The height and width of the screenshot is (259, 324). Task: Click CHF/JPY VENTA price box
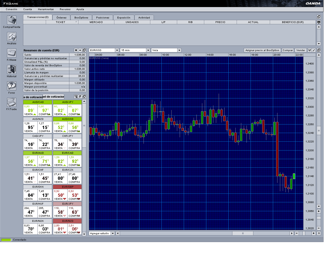[60, 144]
